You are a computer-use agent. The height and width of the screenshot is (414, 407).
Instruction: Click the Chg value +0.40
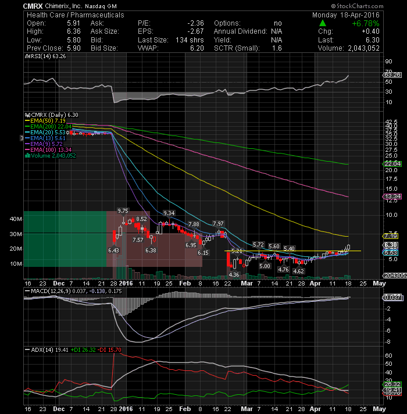coord(370,31)
